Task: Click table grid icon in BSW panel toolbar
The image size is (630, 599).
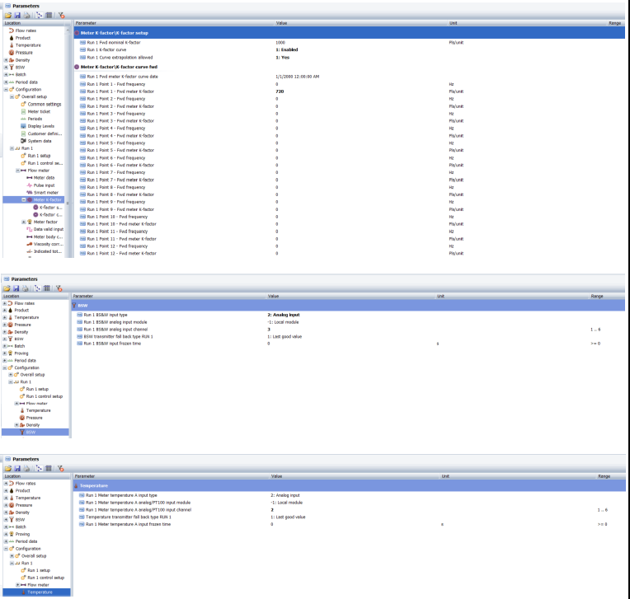Action: click(x=47, y=288)
